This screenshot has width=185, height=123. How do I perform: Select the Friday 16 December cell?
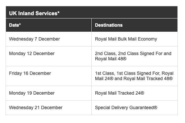(48, 76)
